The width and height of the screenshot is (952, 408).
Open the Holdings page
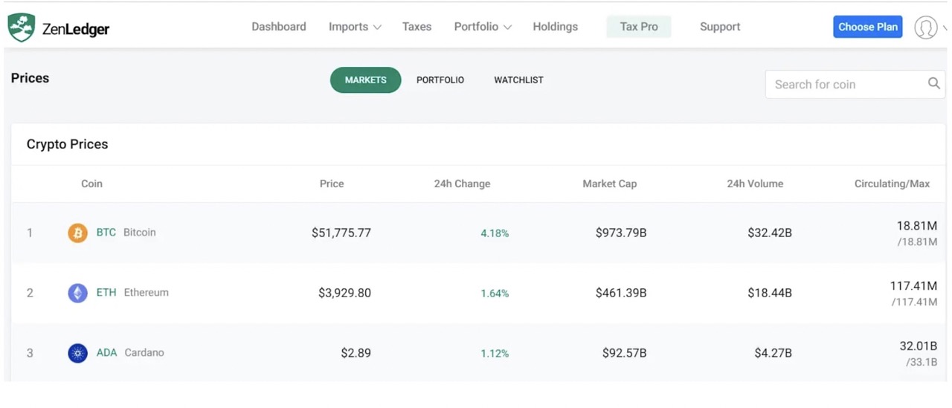pyautogui.click(x=555, y=27)
